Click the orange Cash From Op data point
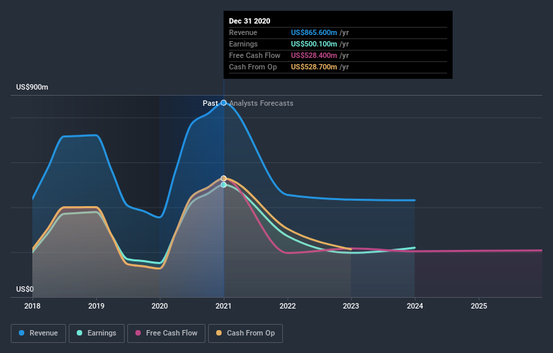This screenshot has width=553, height=353. [224, 179]
